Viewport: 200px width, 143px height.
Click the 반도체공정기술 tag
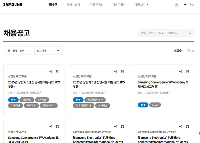pos(84,106)
